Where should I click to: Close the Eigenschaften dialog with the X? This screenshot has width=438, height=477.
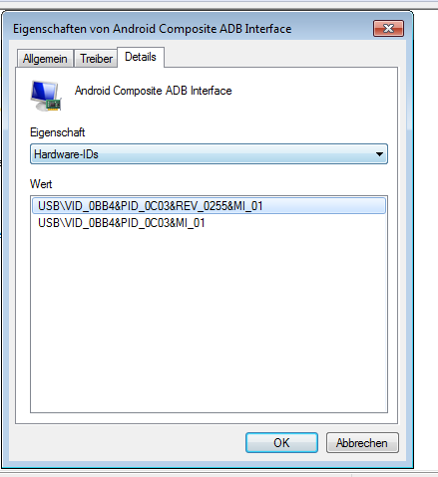tap(388, 28)
